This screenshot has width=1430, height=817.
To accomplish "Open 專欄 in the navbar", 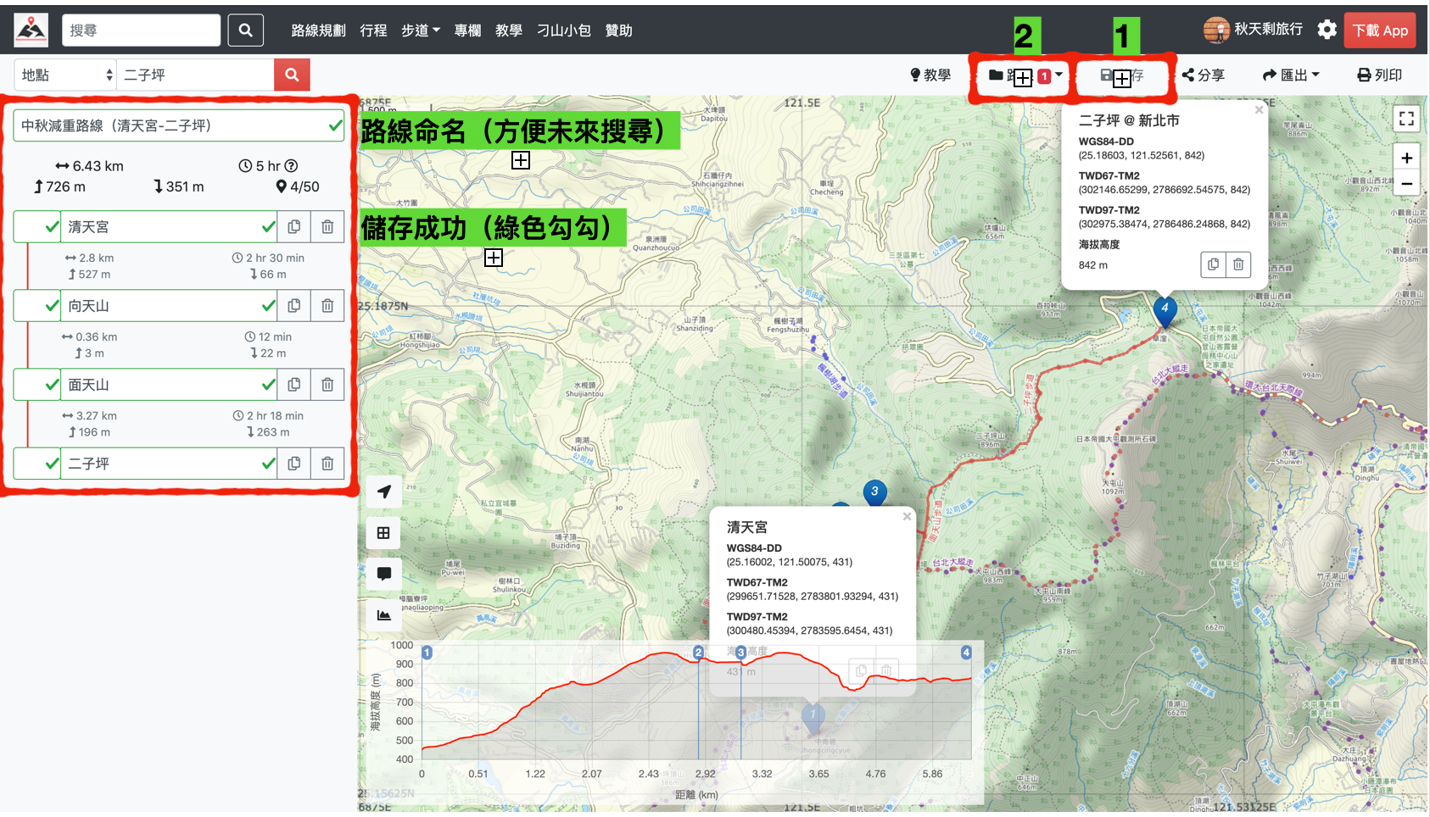I will click(467, 31).
